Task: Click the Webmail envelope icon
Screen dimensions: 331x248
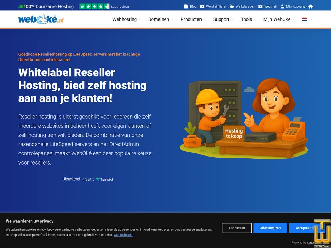Action: [x=260, y=7]
